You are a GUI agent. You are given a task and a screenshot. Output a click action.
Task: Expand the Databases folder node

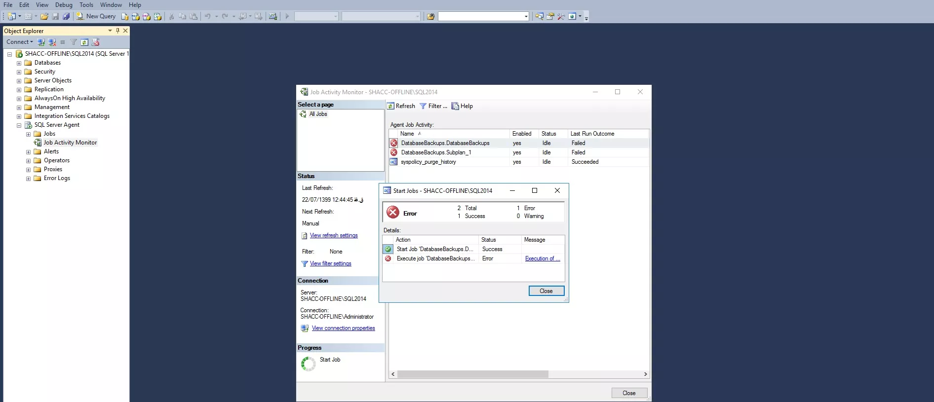point(19,63)
